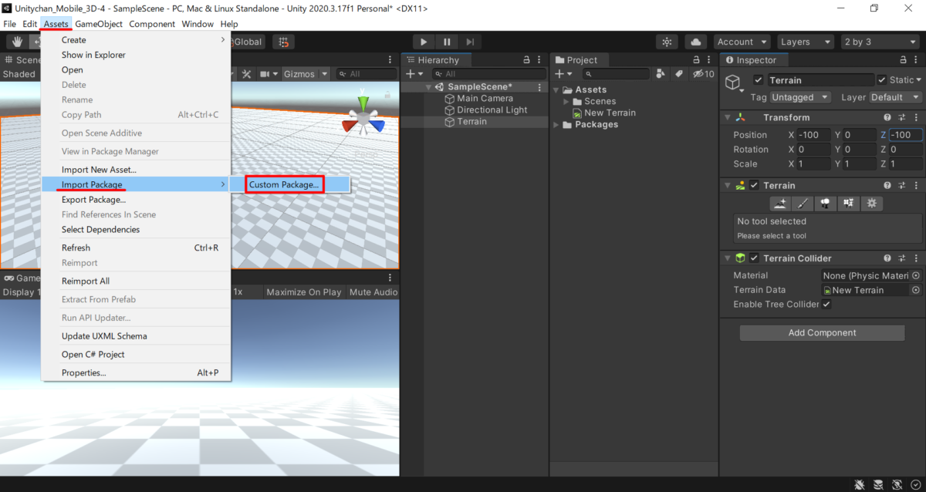Click the Add Component button

tap(822, 333)
